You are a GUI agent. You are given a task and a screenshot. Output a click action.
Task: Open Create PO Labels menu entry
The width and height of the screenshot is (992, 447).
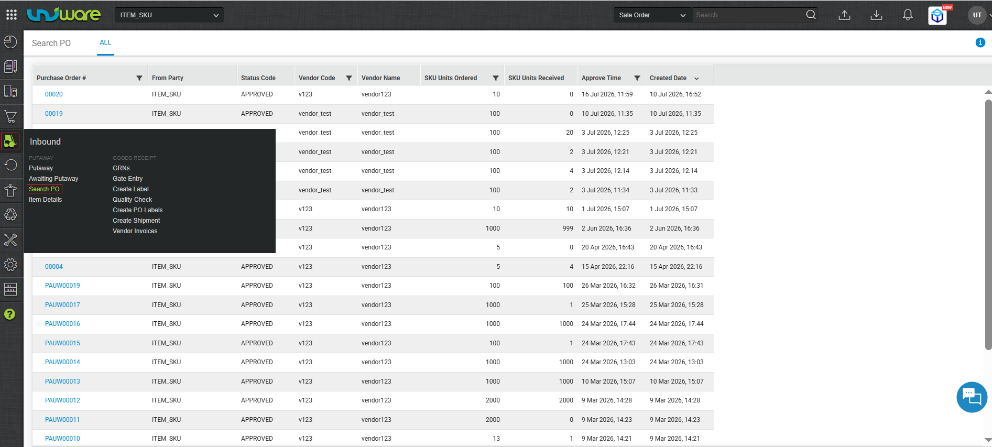138,210
